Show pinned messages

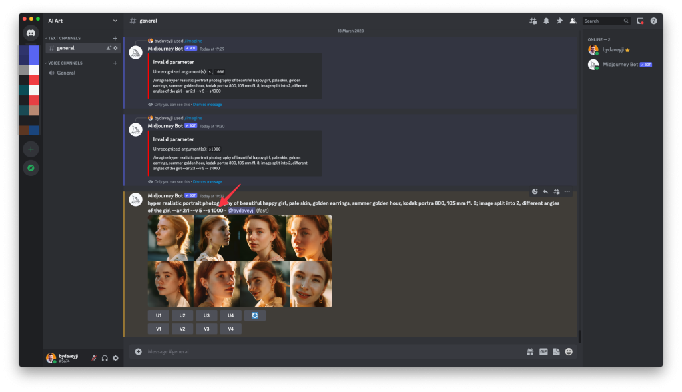tap(559, 21)
